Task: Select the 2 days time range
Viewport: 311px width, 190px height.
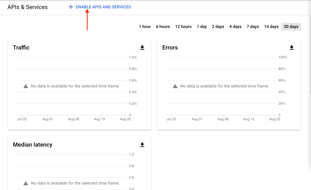Action: (218, 27)
